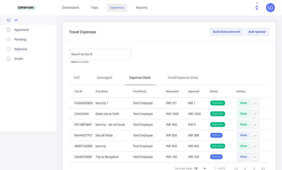Open the edit icon for Trip to Bangalore
Screen dimensions: 282x170
255,157
